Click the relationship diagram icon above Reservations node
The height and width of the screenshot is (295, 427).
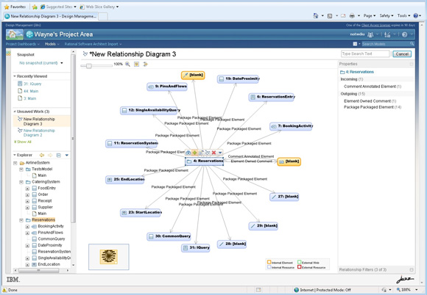tap(208, 153)
